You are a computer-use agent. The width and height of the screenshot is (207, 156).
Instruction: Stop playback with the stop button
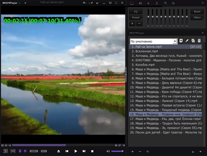92,151
